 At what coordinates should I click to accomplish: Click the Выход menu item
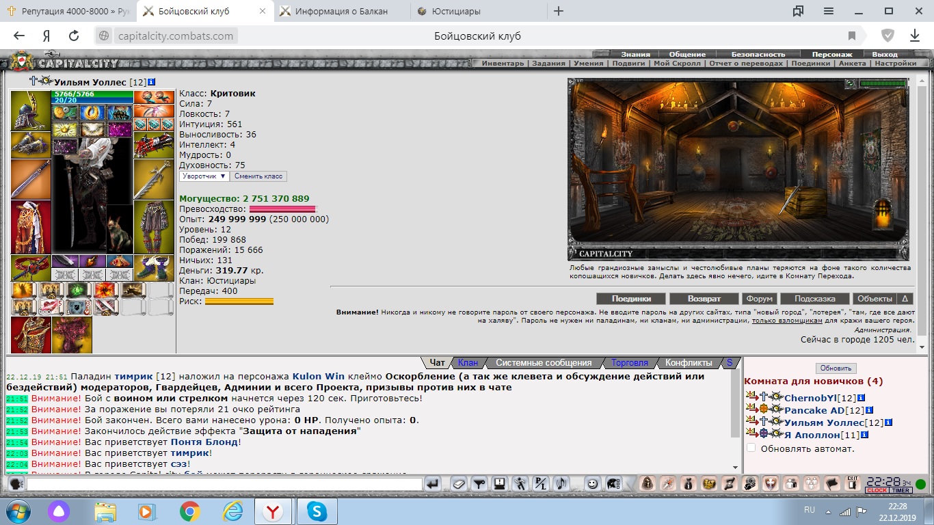coord(885,54)
